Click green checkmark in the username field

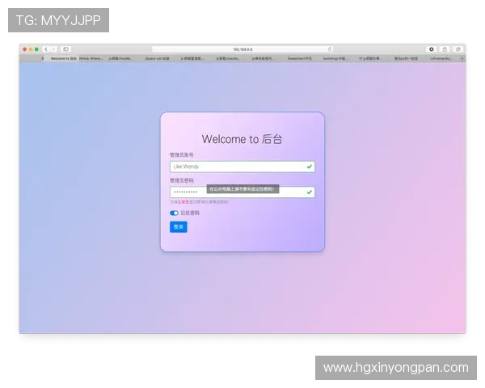point(309,167)
